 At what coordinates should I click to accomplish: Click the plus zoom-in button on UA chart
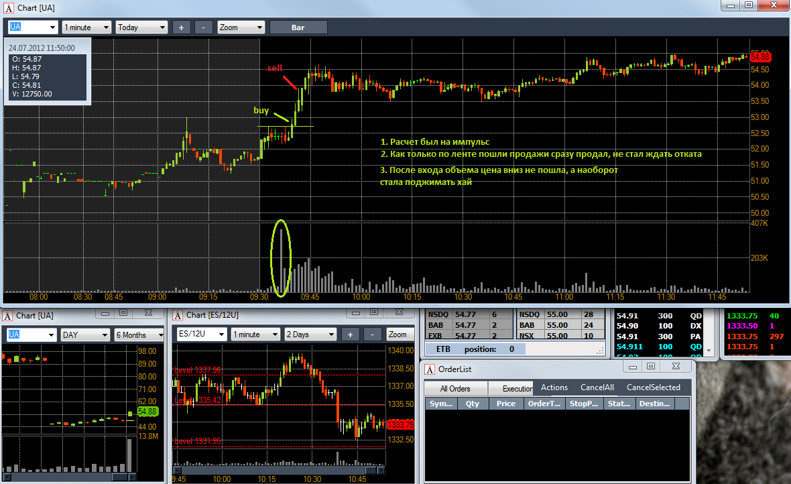tap(181, 27)
